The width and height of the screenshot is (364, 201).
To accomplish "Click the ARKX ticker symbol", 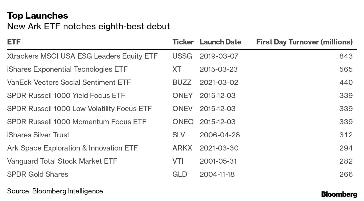I will pyautogui.click(x=182, y=148).
